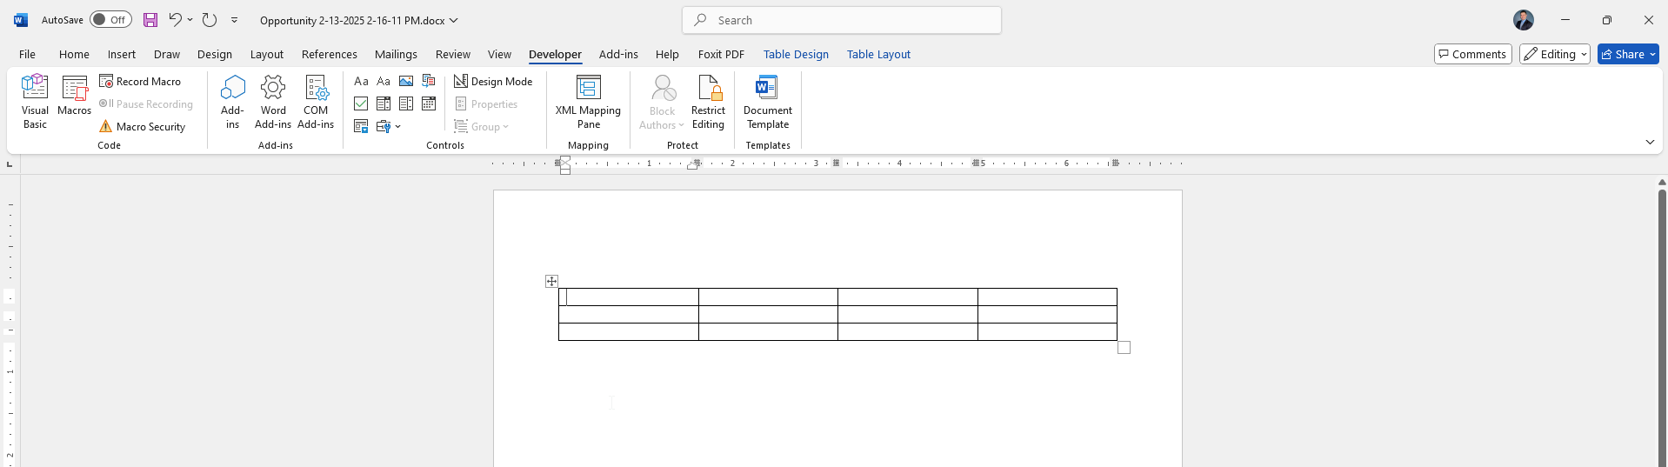This screenshot has width=1668, height=467.
Task: Collapse the ribbon with the chevron
Action: click(1650, 142)
